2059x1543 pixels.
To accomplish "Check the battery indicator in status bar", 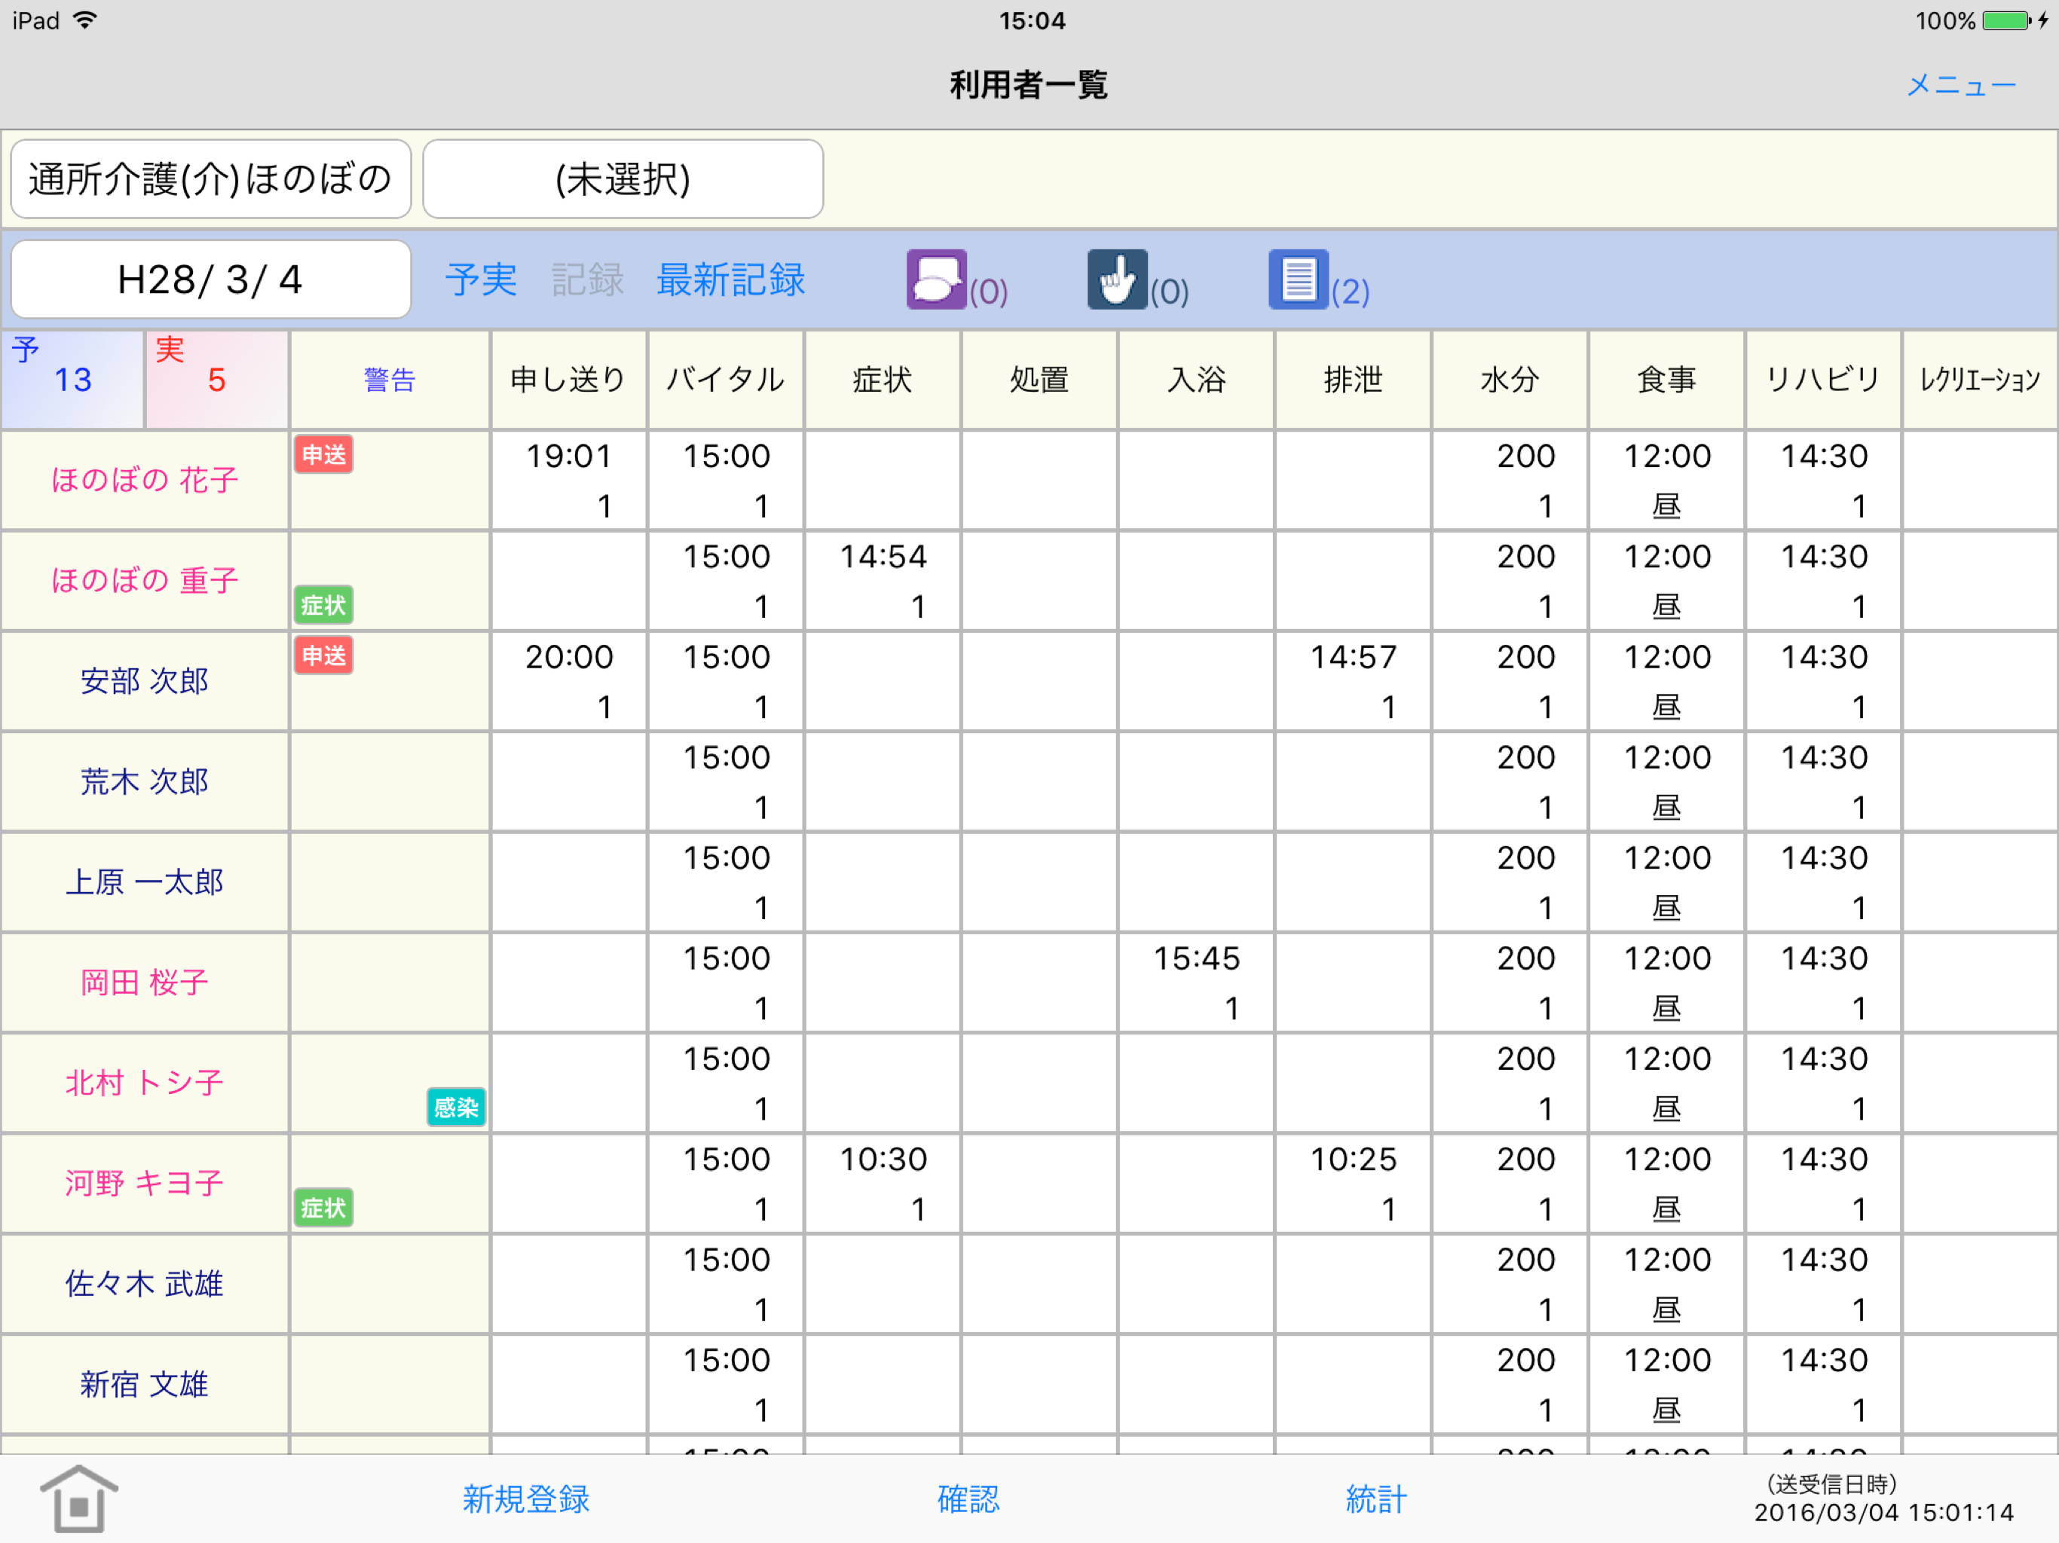I will coord(2006,20).
